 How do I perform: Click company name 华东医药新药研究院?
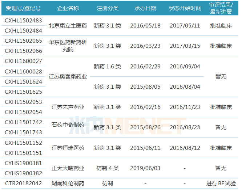pyautogui.click(x=68, y=46)
